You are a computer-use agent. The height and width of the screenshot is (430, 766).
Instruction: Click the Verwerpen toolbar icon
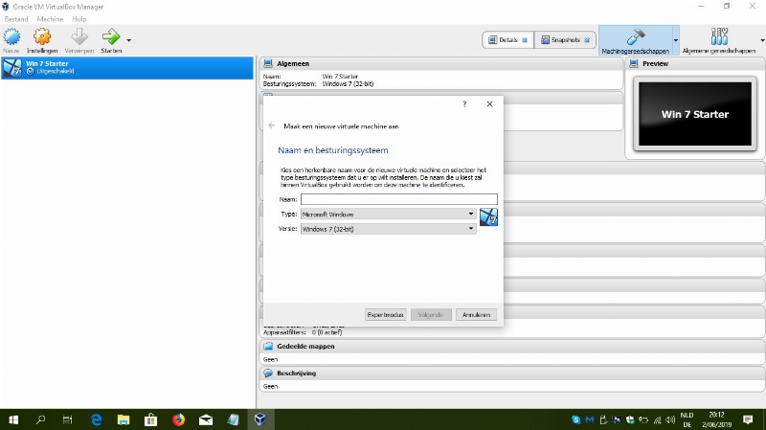[x=79, y=37]
